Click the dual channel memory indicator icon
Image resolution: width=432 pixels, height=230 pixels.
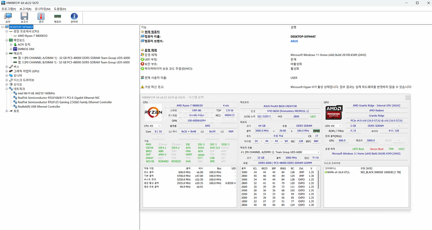316,130
